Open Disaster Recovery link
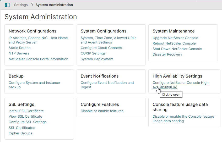This screenshot has width=222, height=142. pos(167,54)
